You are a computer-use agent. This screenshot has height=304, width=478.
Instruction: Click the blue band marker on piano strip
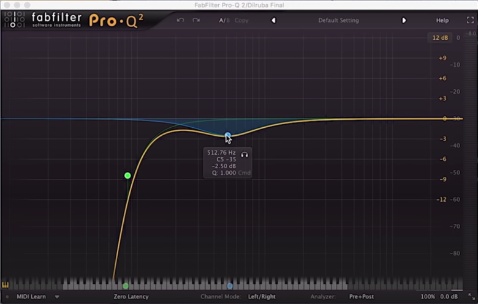[230, 286]
